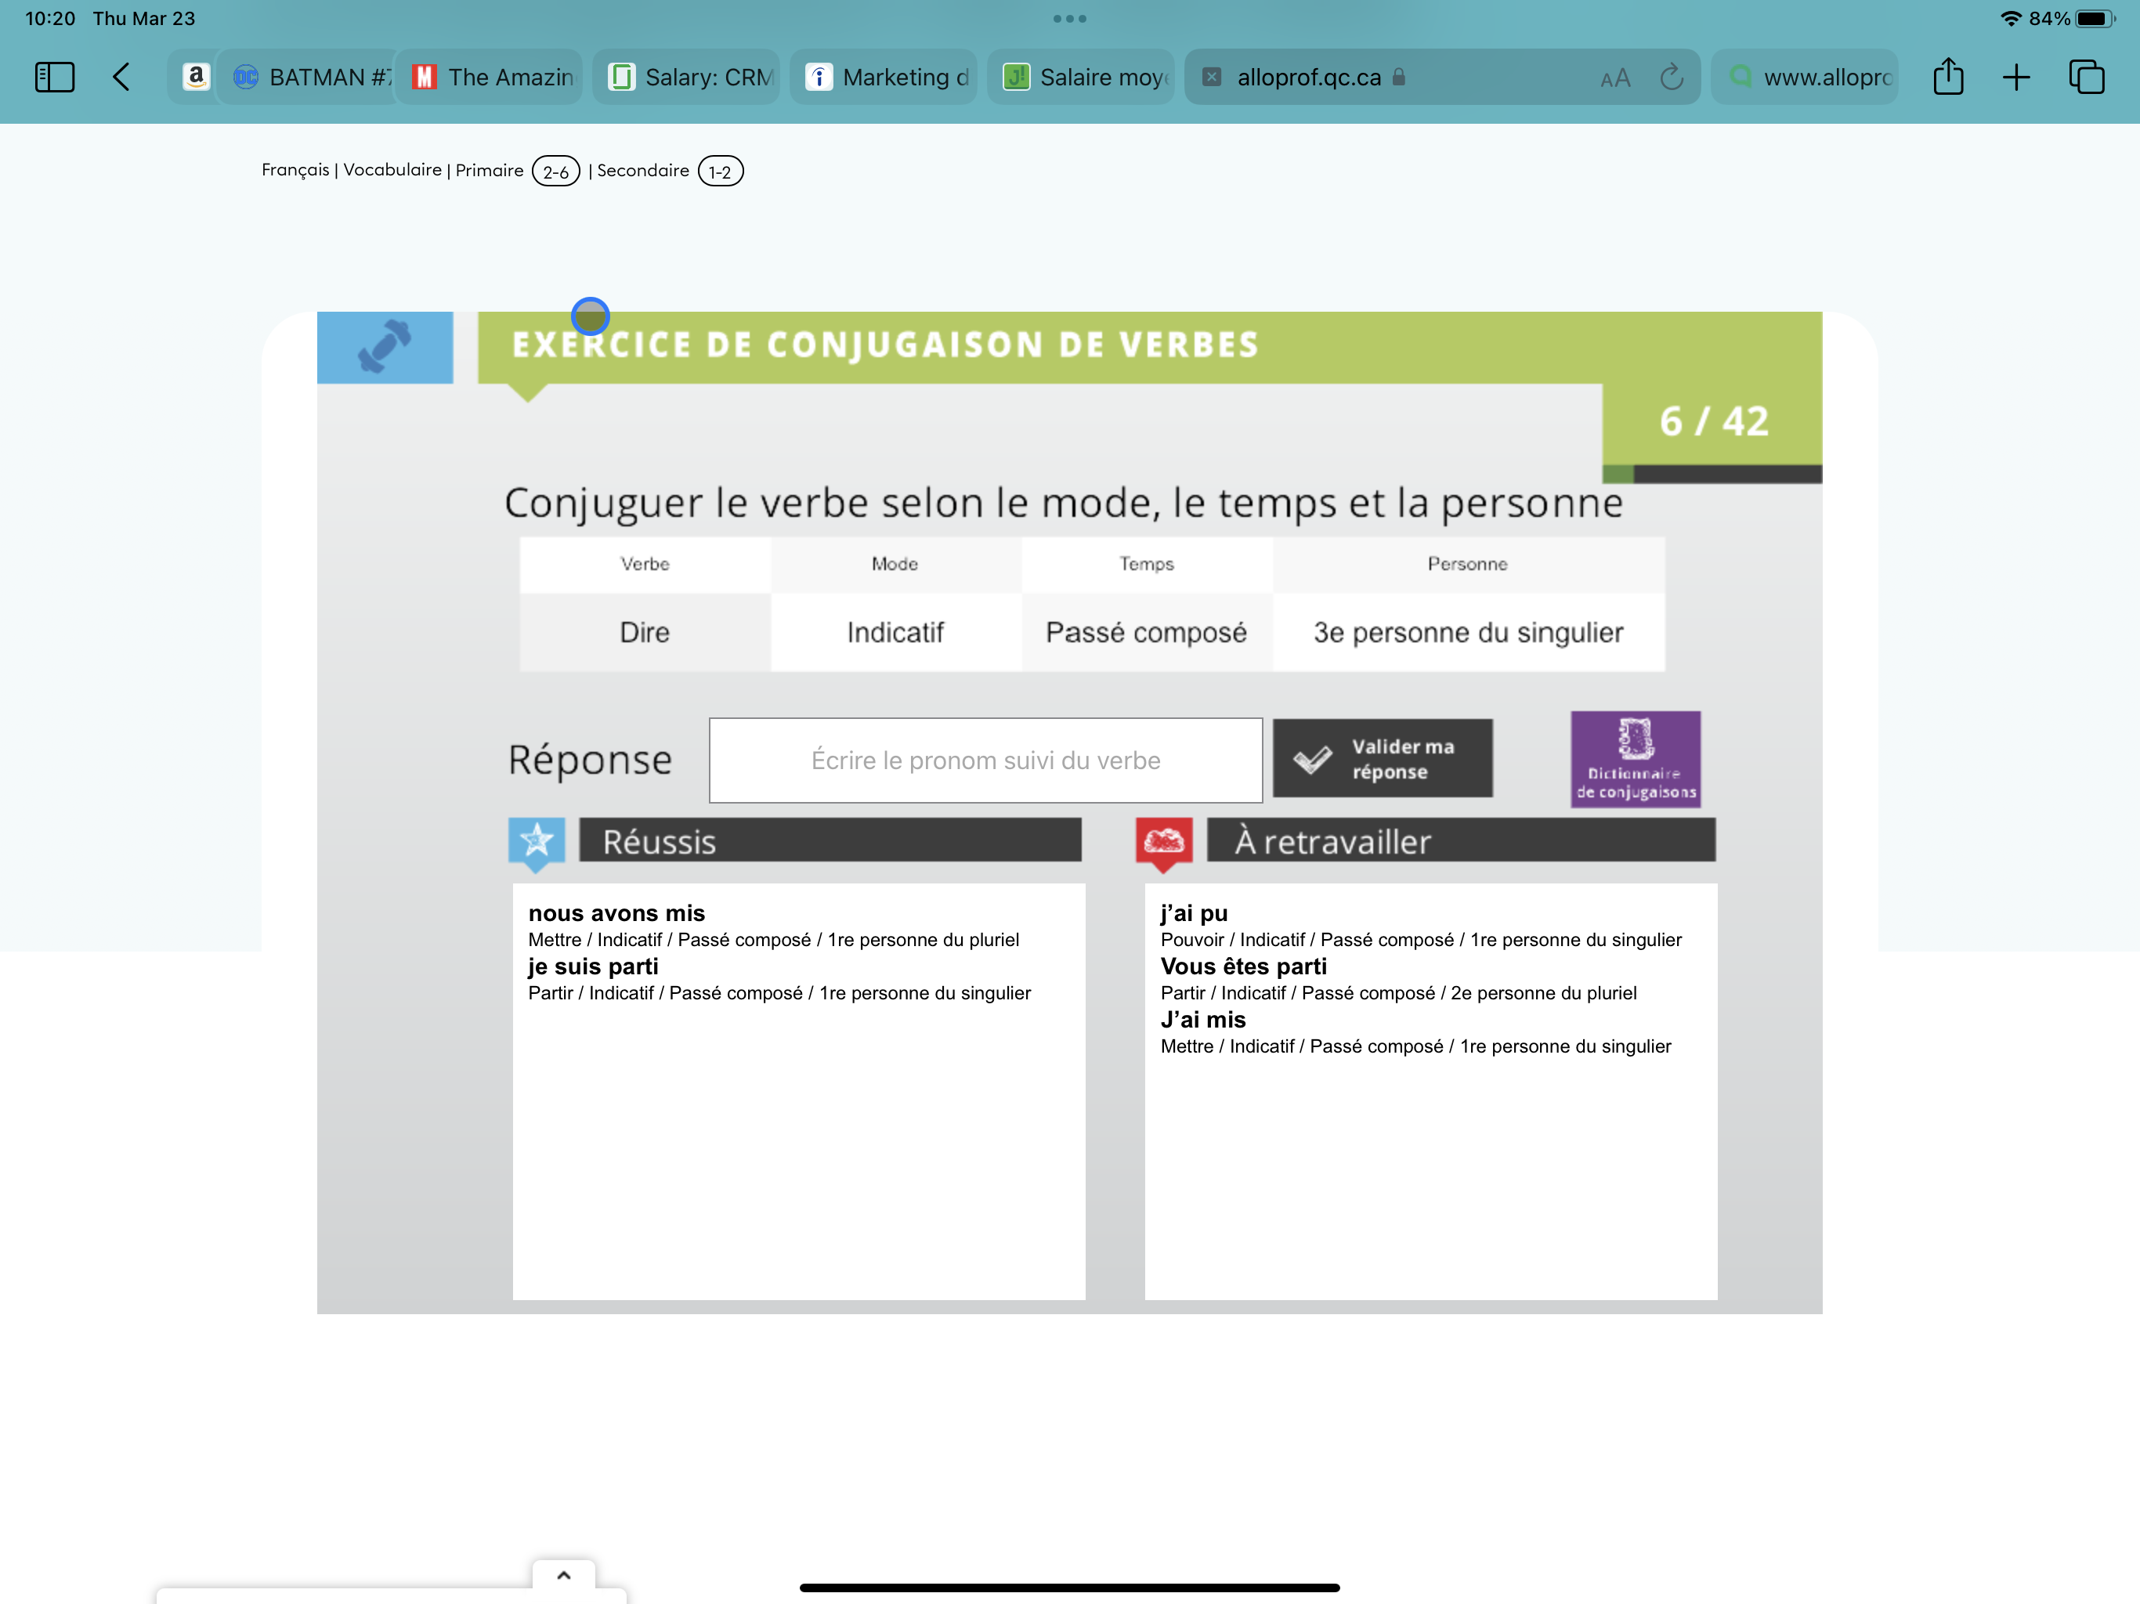Open the Dictionnaire de conjugaisons
Screen dimensions: 2140x1604
1635,760
